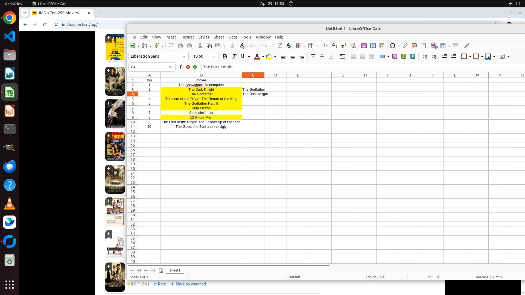Click the Insert Chart icon

pyautogui.click(x=373, y=46)
